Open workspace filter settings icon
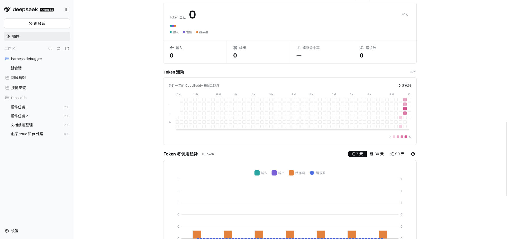The height and width of the screenshot is (239, 507). pyautogui.click(x=59, y=48)
